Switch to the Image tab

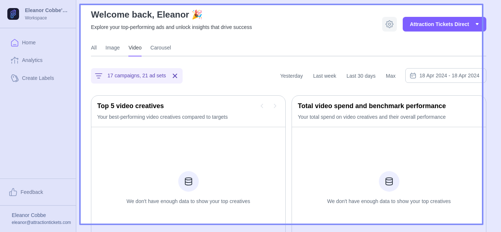click(113, 48)
